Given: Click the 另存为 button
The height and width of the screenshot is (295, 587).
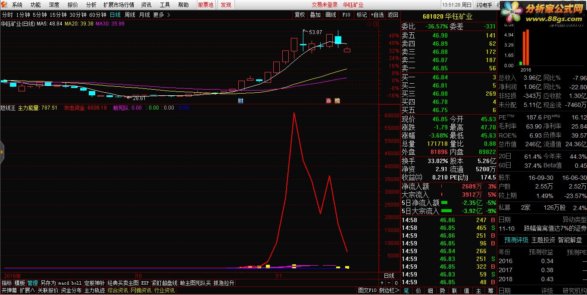Looking at the screenshot, I should (x=48, y=283).
